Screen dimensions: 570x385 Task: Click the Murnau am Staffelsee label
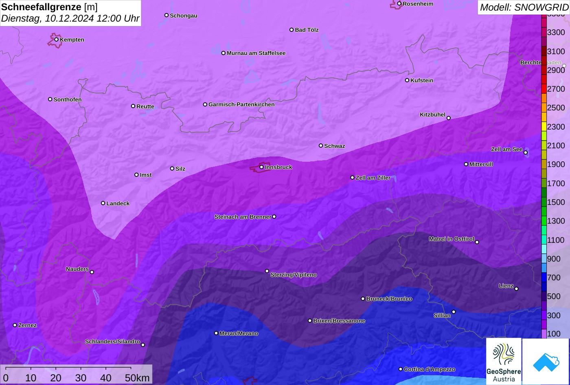256,53
